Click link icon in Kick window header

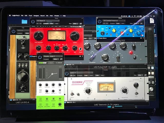click(61, 59)
